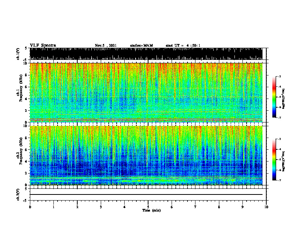Click time axis tick label "2"
This screenshot has height=232, width=300.
click(x=77, y=207)
